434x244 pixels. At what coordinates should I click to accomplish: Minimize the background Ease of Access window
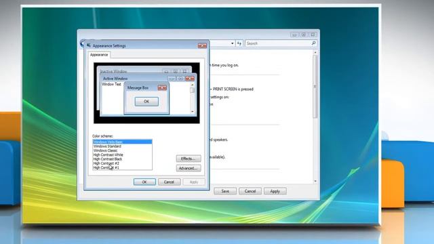pyautogui.click(x=294, y=35)
